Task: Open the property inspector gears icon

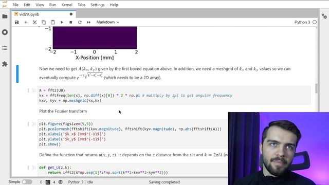Action: (324, 16)
